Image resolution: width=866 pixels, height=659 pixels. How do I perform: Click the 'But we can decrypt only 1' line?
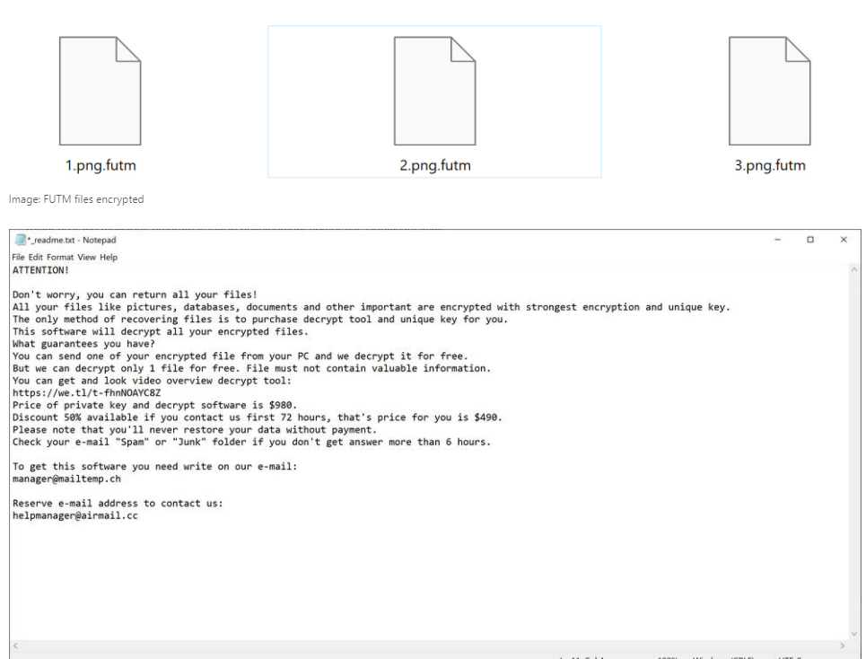point(251,368)
